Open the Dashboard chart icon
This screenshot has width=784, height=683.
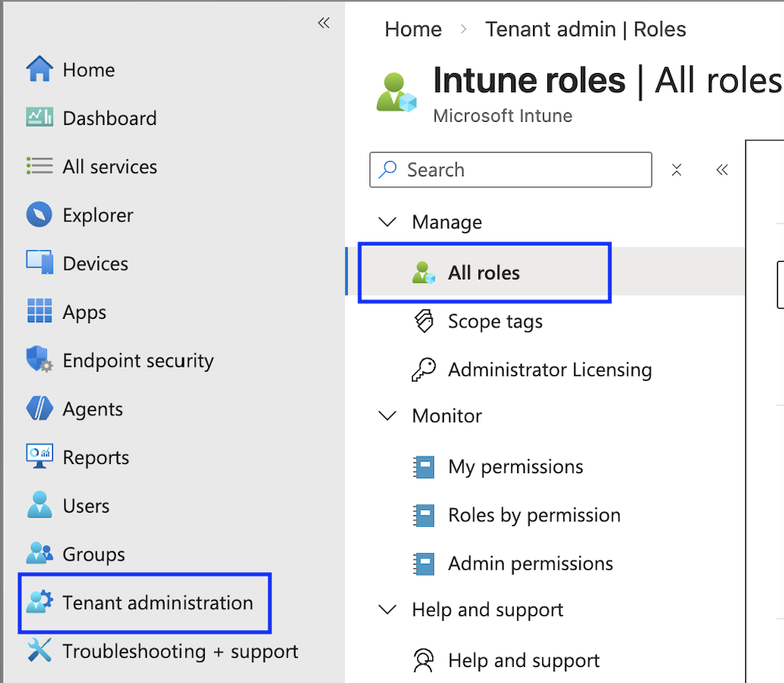coord(39,118)
